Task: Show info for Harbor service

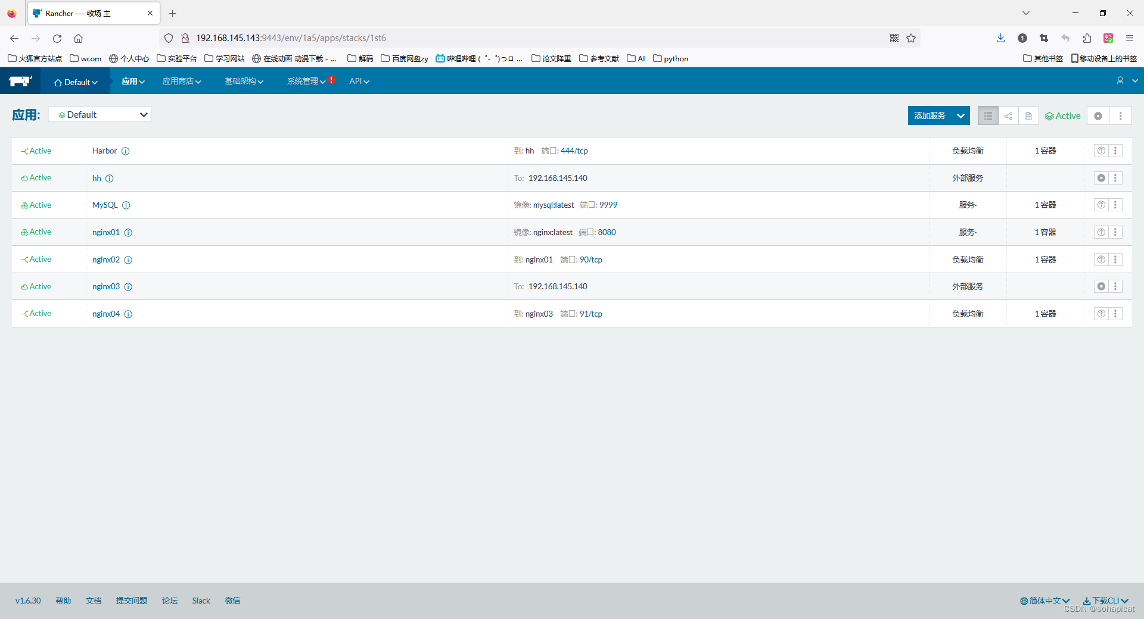Action: [126, 151]
